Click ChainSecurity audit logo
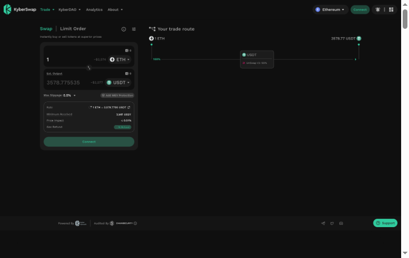 coord(121,223)
